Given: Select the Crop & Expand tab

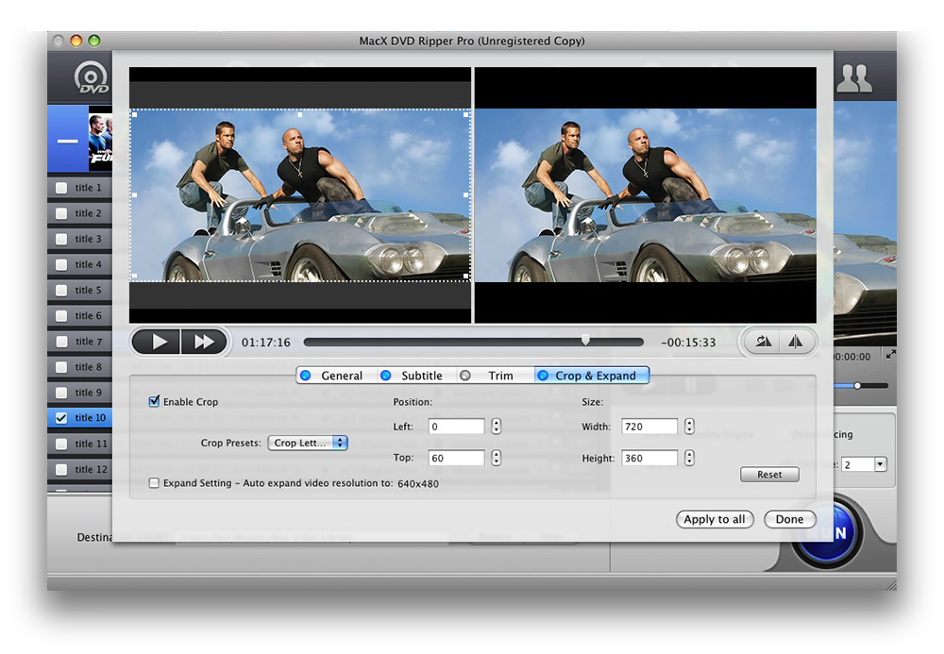Looking at the screenshot, I should tap(592, 376).
